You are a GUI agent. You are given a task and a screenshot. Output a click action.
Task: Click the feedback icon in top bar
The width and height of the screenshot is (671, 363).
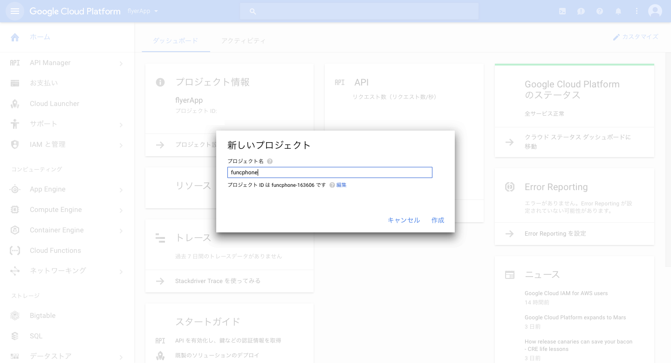point(581,11)
